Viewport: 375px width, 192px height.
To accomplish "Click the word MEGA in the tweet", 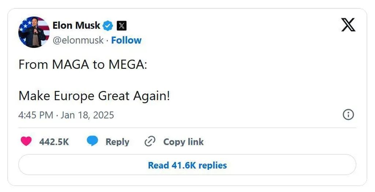I will click(x=126, y=65).
